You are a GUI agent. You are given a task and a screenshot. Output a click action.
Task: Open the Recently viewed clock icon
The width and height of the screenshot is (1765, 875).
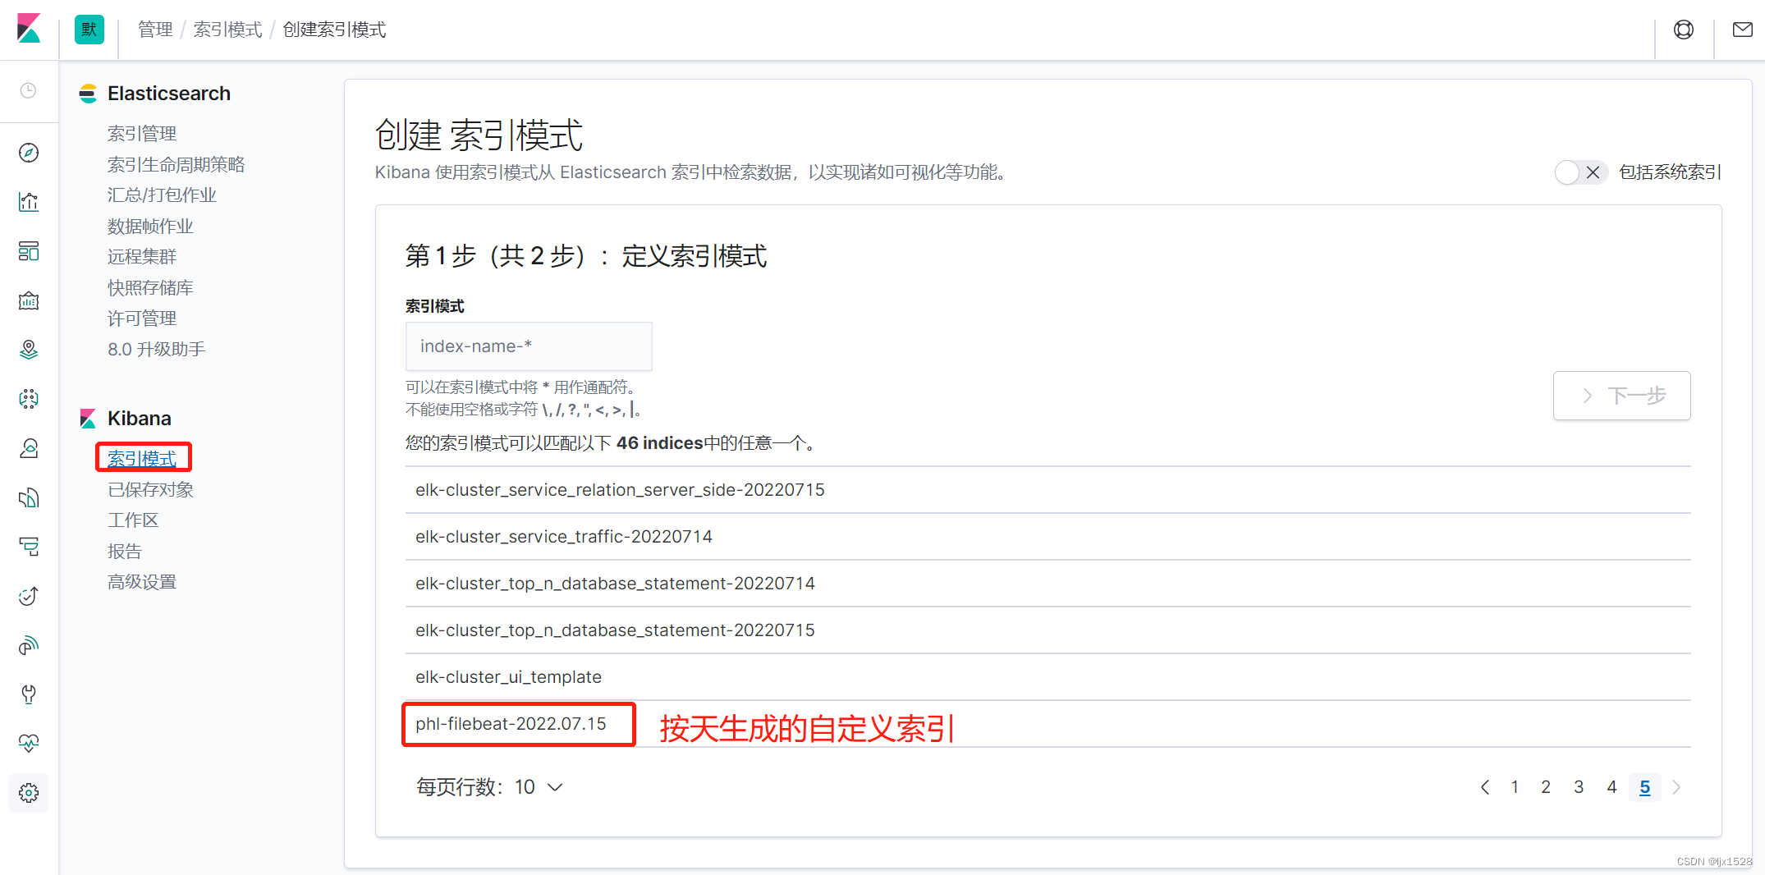29,90
